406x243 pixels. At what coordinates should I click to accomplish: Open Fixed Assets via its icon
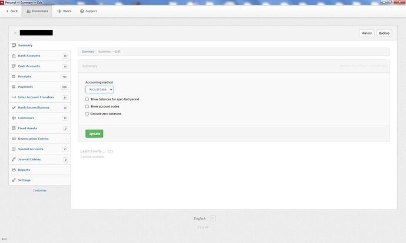tap(14, 129)
